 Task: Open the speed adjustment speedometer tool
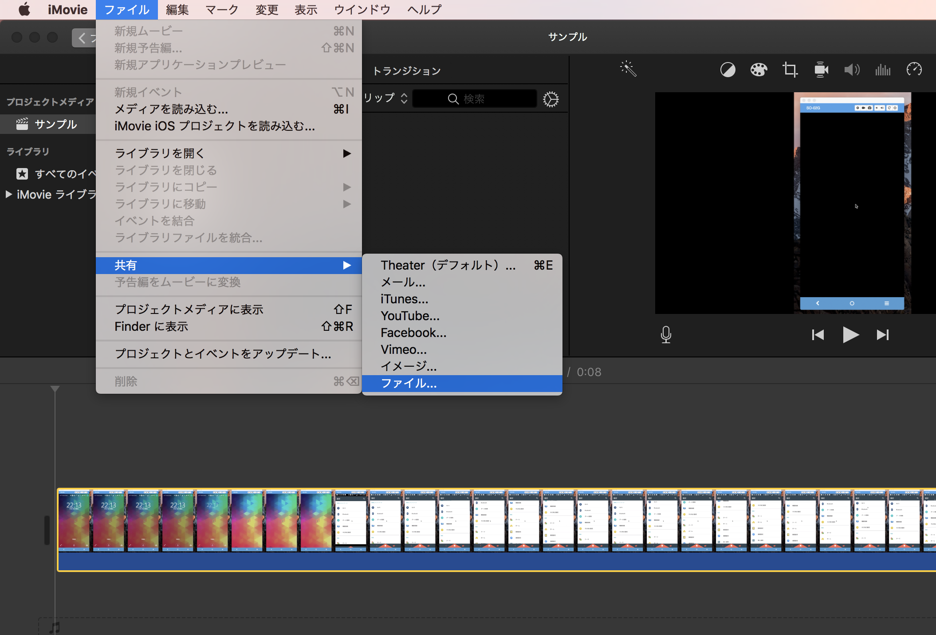point(914,69)
